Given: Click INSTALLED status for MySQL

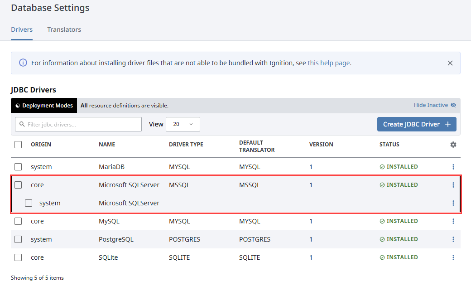Looking at the screenshot, I should pyautogui.click(x=399, y=221).
